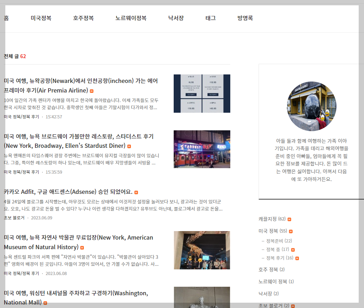364x308 pixels.
Task: Open the Washington National Mall post
Action: pos(76,297)
